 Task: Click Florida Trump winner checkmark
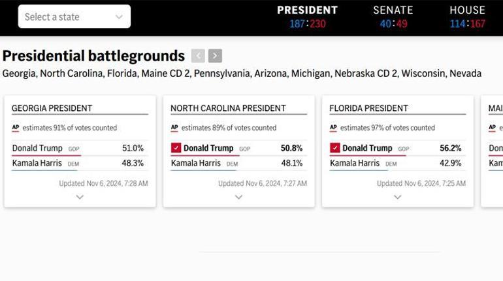(x=334, y=148)
